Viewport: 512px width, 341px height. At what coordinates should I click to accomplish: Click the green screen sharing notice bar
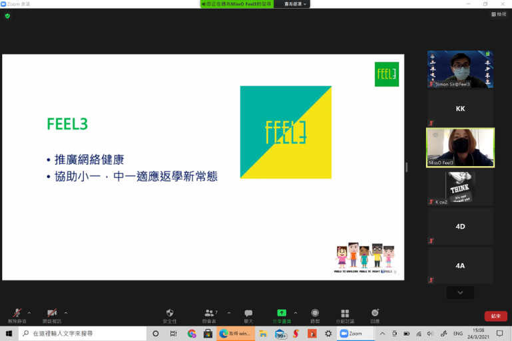[237, 4]
